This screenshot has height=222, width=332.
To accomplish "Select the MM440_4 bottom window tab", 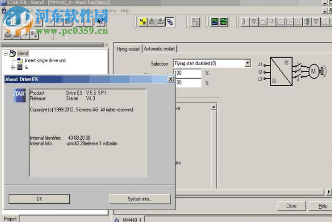I will [x=132, y=220].
